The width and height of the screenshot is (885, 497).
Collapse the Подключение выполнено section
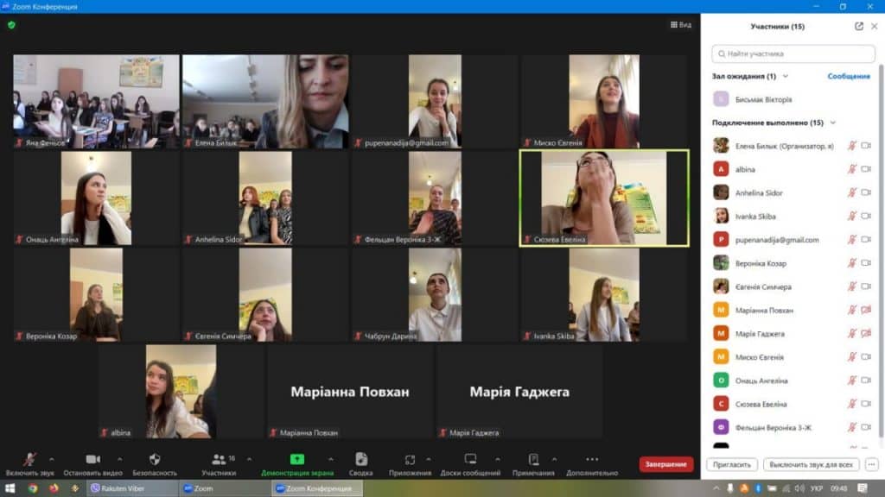click(x=832, y=123)
